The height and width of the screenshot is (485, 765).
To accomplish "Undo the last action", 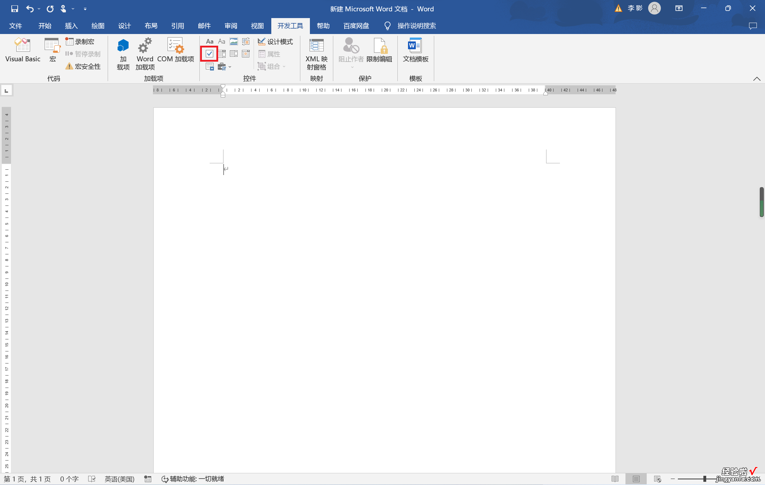I will (x=30, y=9).
